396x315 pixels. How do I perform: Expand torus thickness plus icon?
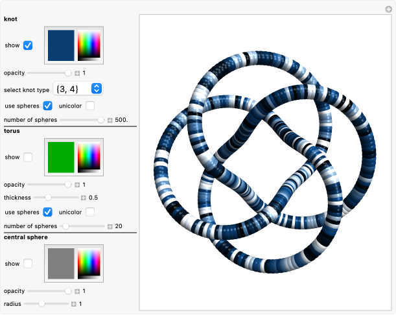83,198
